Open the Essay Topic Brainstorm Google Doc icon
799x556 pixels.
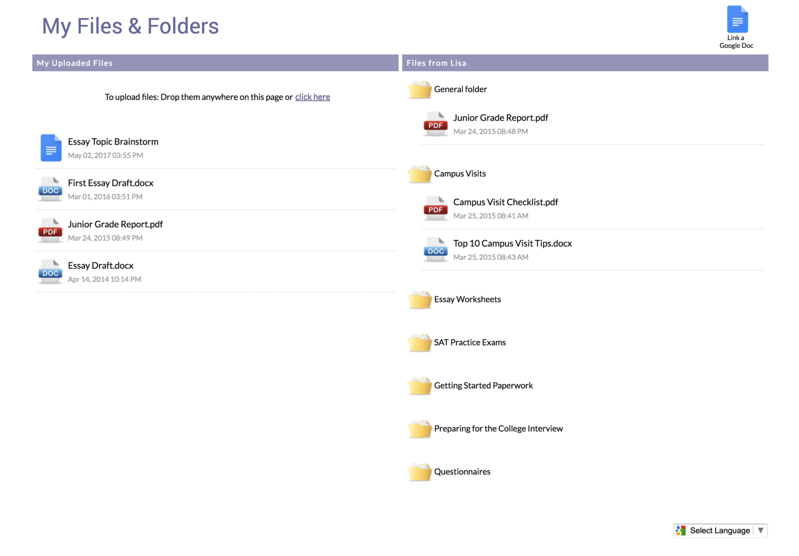click(x=50, y=148)
